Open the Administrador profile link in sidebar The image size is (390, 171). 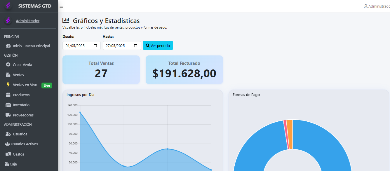point(28,21)
